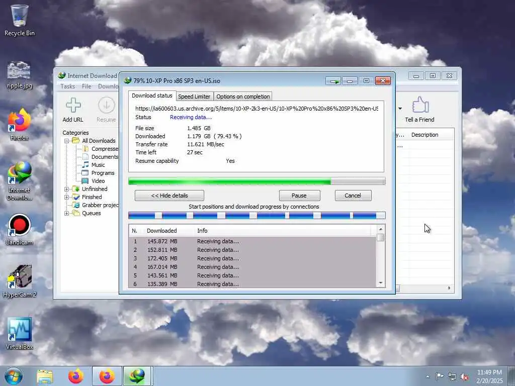Click the main window horizontal scroll right arrow
The height and width of the screenshot is (386, 515).
point(449,288)
